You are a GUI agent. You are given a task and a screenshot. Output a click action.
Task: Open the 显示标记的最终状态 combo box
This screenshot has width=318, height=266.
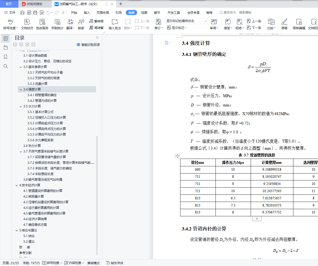pos(186,21)
